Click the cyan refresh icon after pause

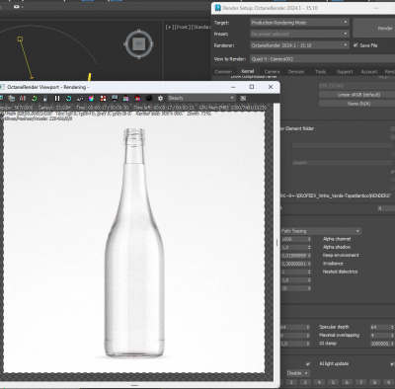coord(68,98)
